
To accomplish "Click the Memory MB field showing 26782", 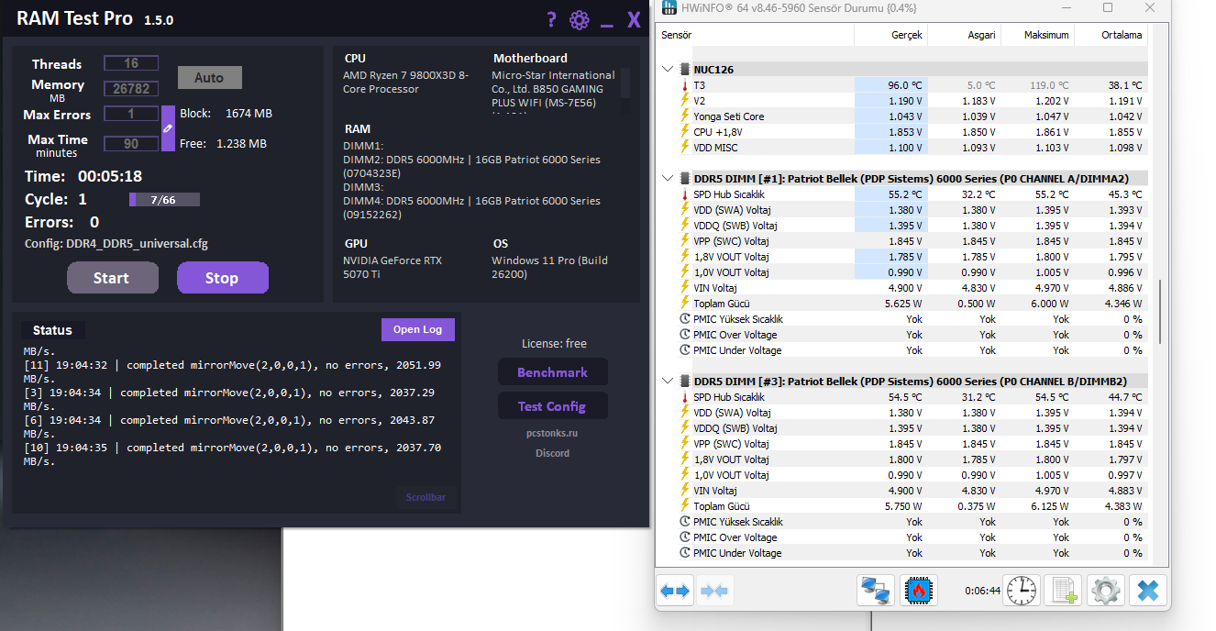I will [131, 89].
